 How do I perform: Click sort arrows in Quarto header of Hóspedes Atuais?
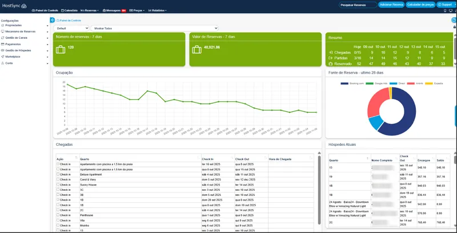point(368,158)
